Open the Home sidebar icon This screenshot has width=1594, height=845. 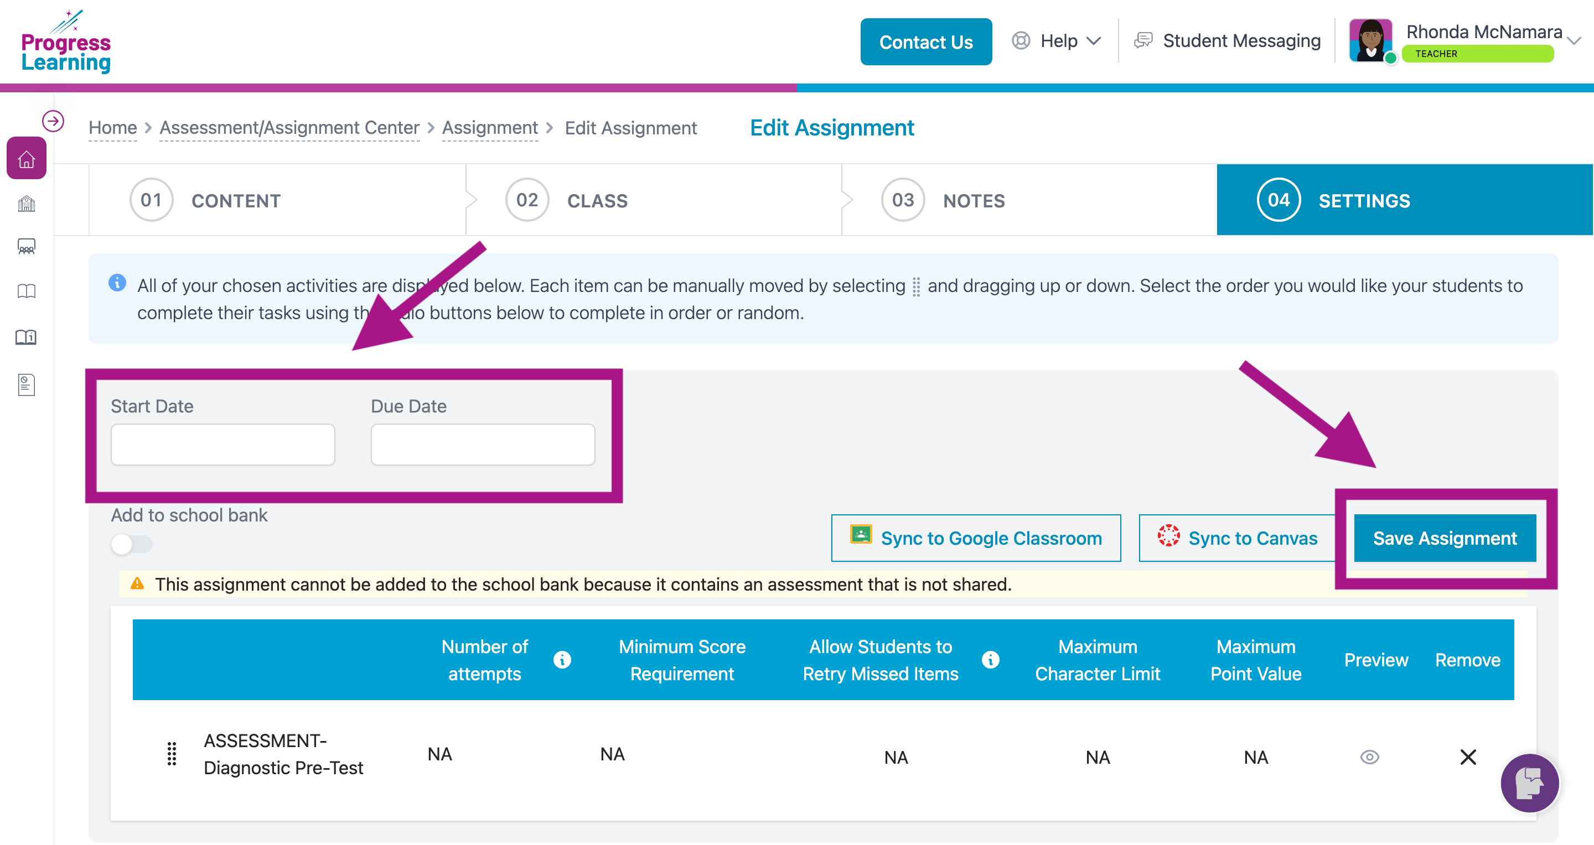pos(26,158)
